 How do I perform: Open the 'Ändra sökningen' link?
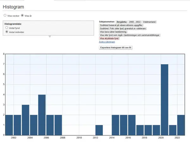(x=107, y=42)
